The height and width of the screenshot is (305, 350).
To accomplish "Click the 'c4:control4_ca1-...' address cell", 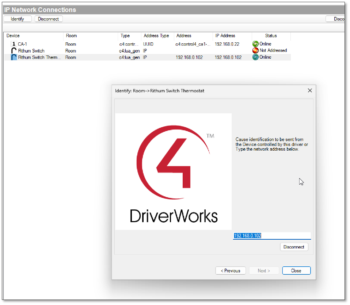I will coord(193,44).
